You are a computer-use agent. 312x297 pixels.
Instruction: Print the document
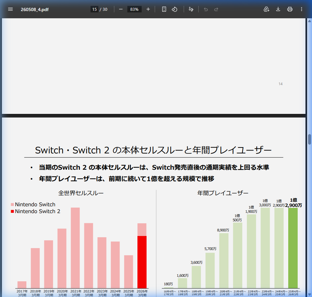pos(290,9)
